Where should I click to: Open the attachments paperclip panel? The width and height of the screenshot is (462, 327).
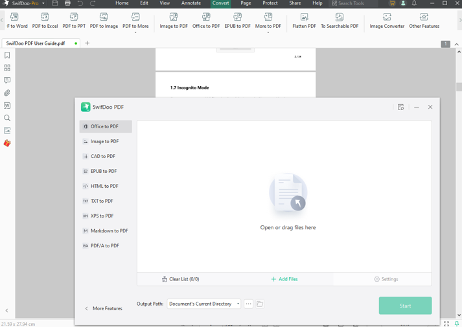(7, 93)
